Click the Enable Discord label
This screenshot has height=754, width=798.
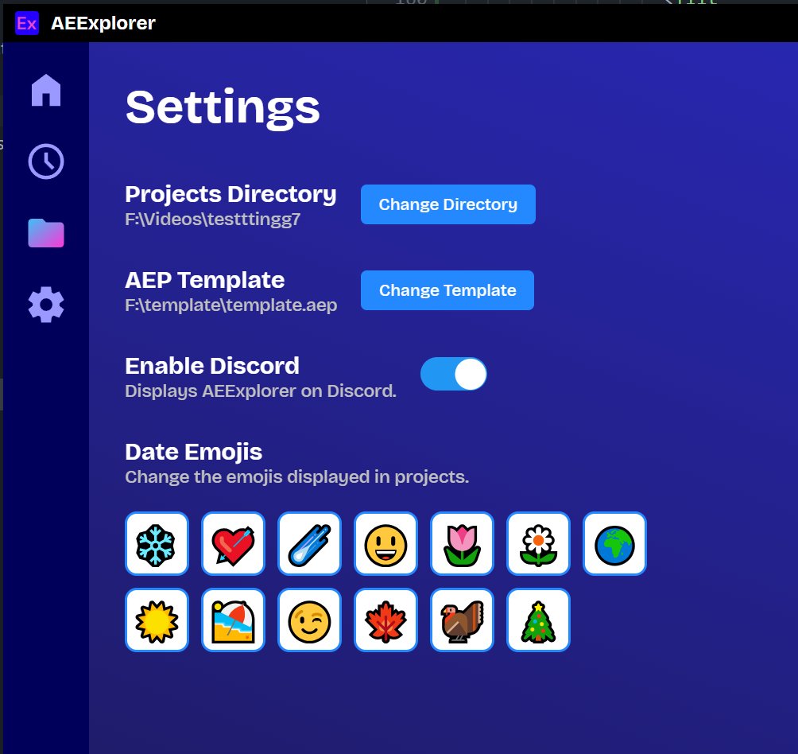pos(212,366)
